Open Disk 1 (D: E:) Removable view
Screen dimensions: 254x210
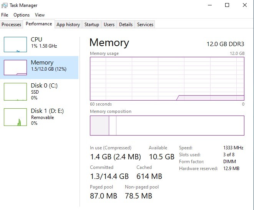pyautogui.click(x=39, y=117)
